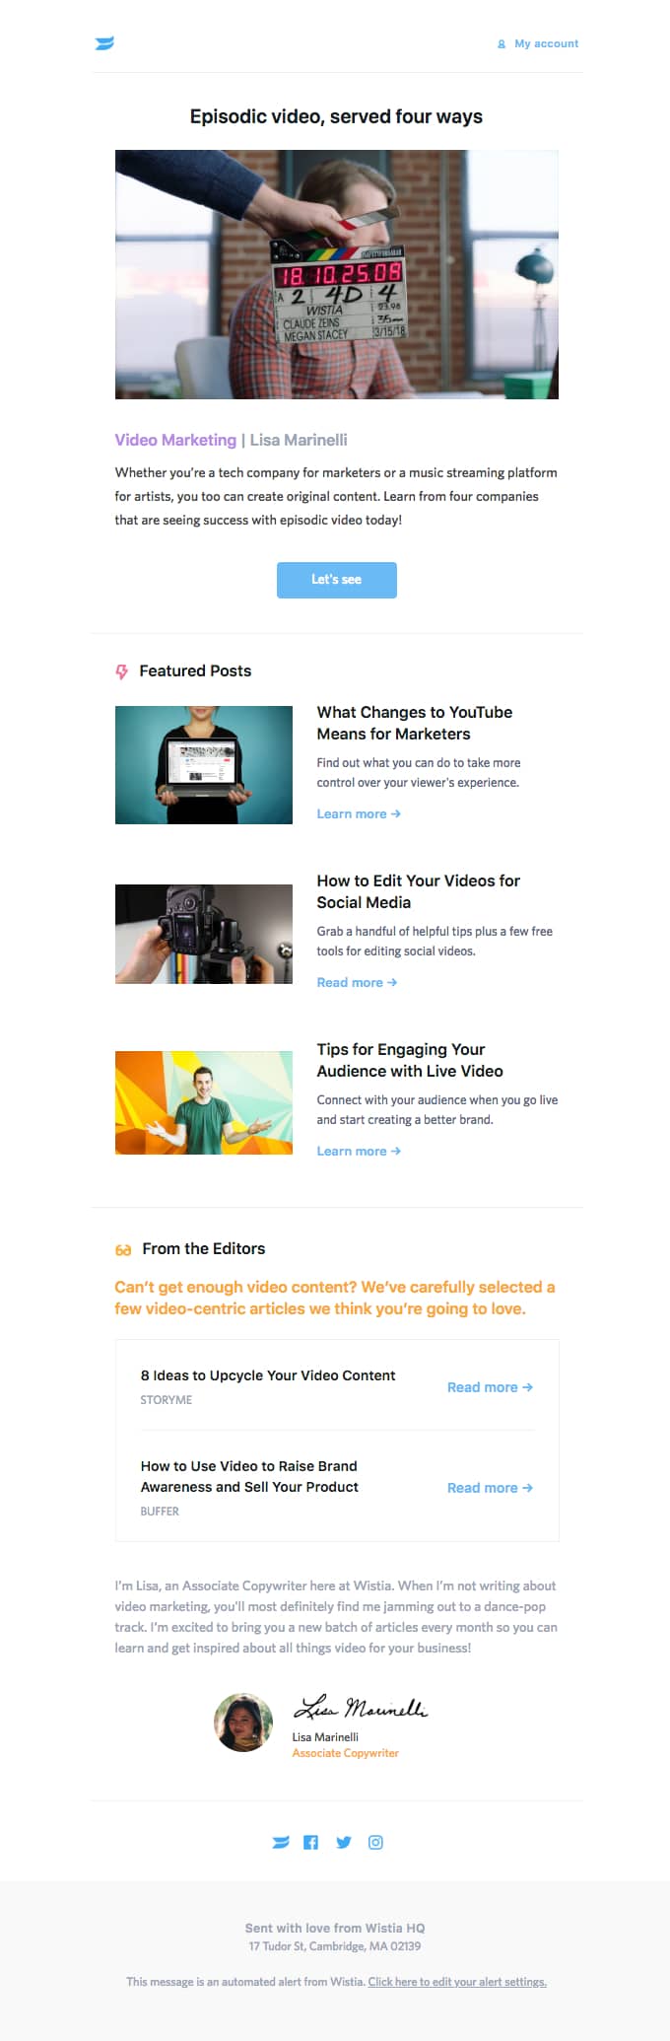Open the Facebook social icon
This screenshot has height=2041, width=670.
(310, 1842)
